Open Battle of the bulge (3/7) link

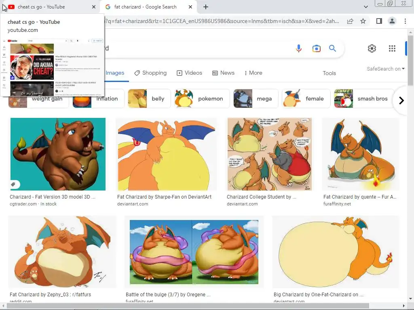tap(168, 294)
